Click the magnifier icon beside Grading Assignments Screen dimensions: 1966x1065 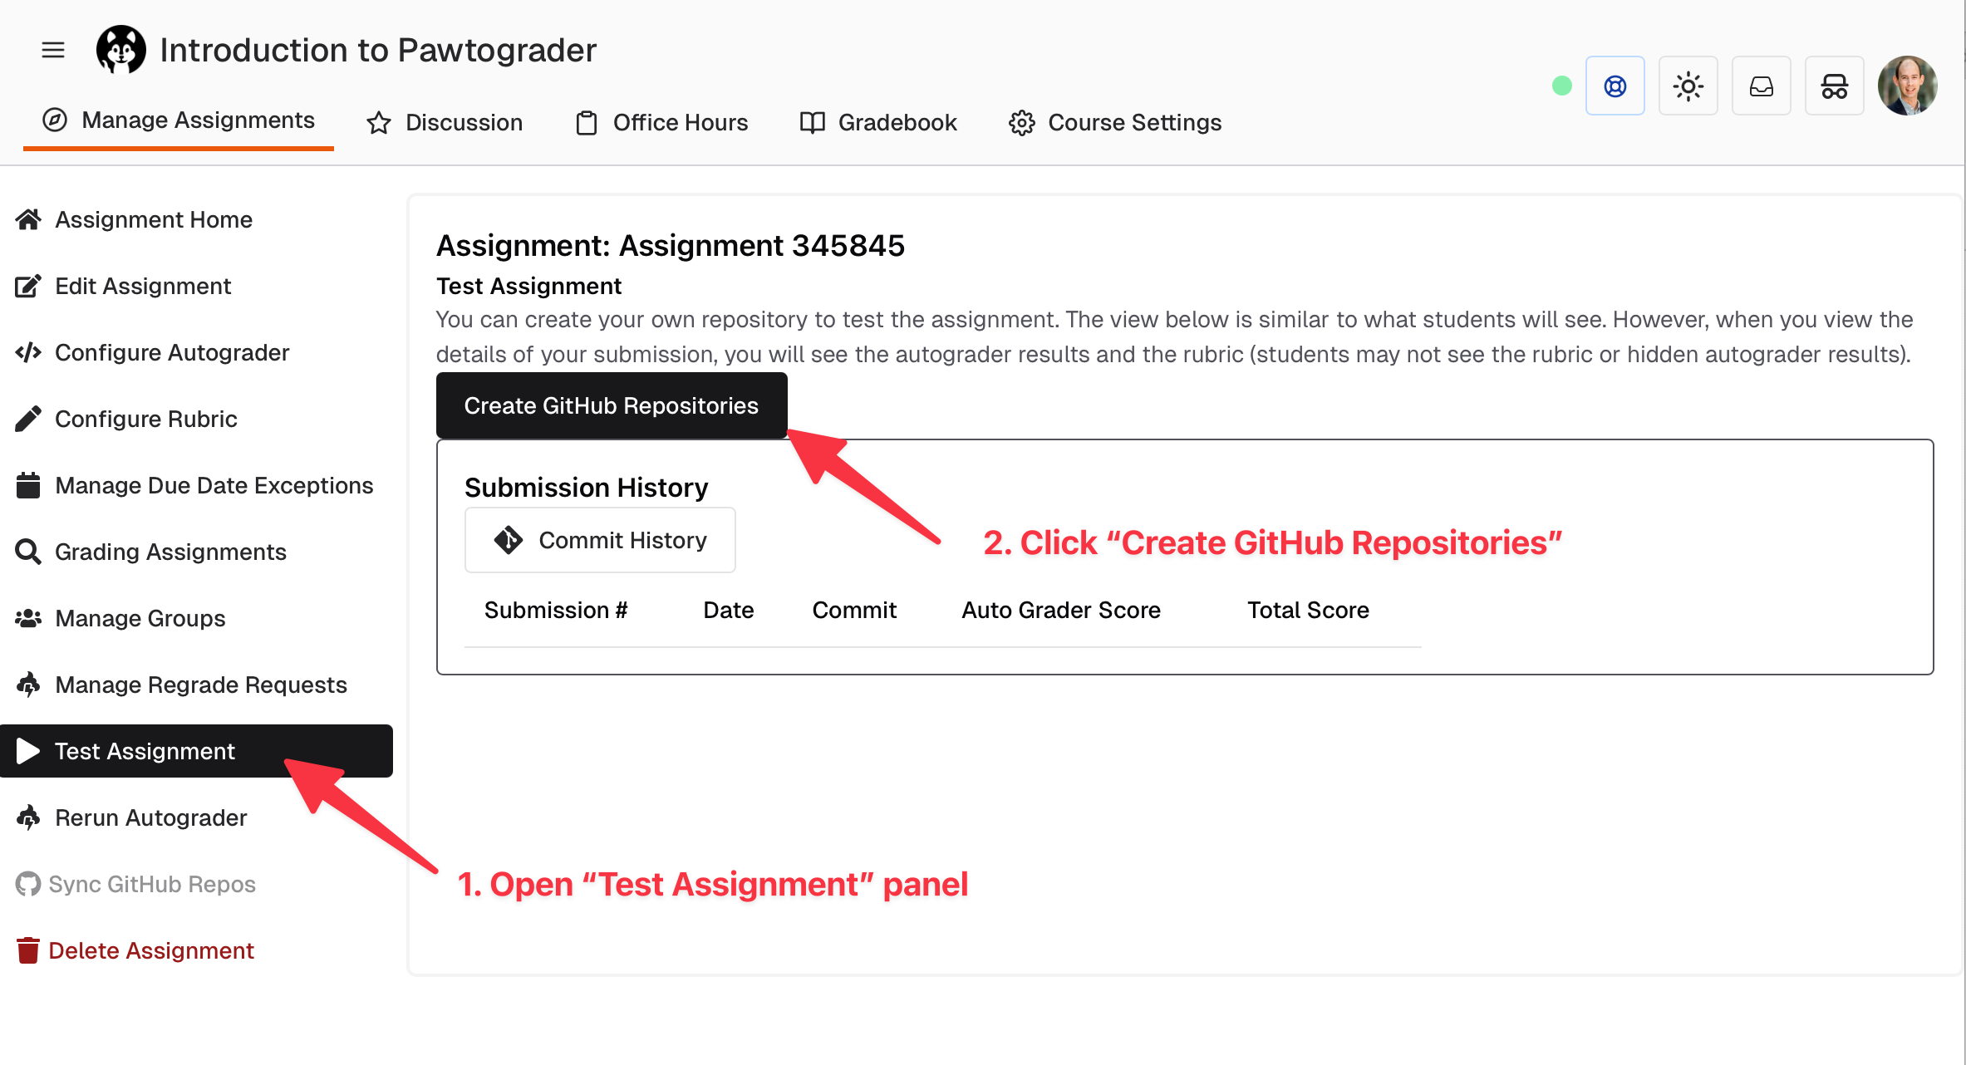tap(27, 551)
